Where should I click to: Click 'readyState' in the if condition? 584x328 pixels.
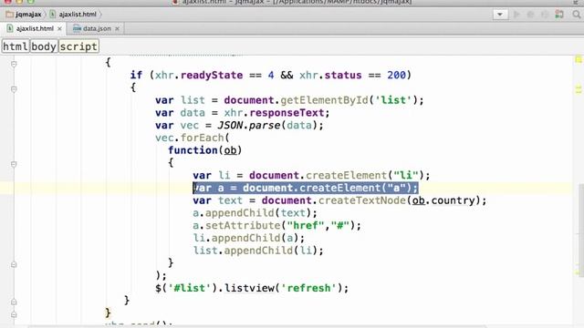tap(212, 75)
